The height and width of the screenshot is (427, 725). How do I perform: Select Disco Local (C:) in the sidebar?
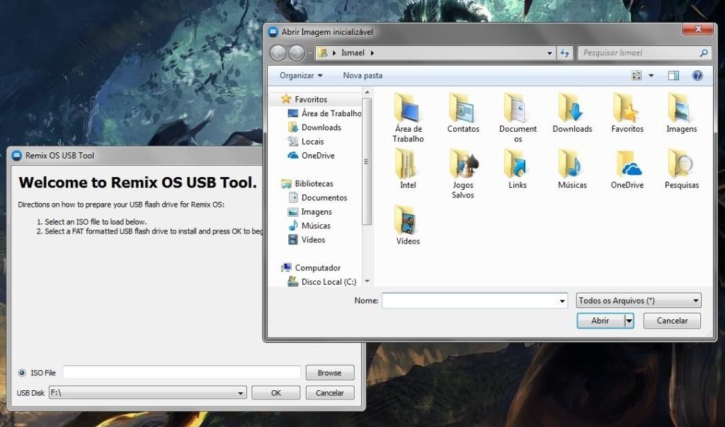tap(330, 281)
